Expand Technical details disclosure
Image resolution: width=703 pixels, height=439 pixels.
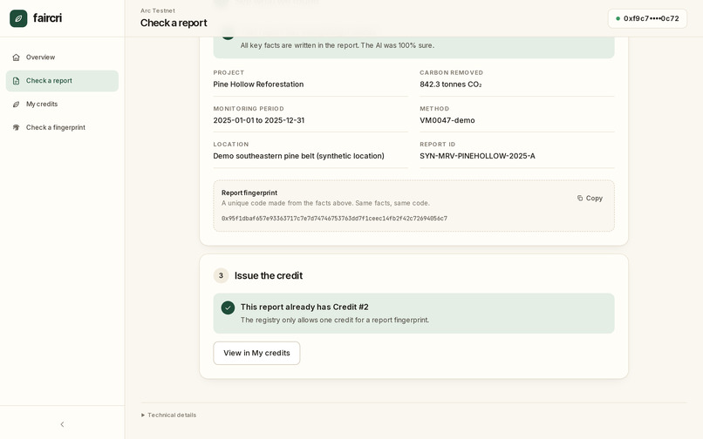(x=169, y=415)
